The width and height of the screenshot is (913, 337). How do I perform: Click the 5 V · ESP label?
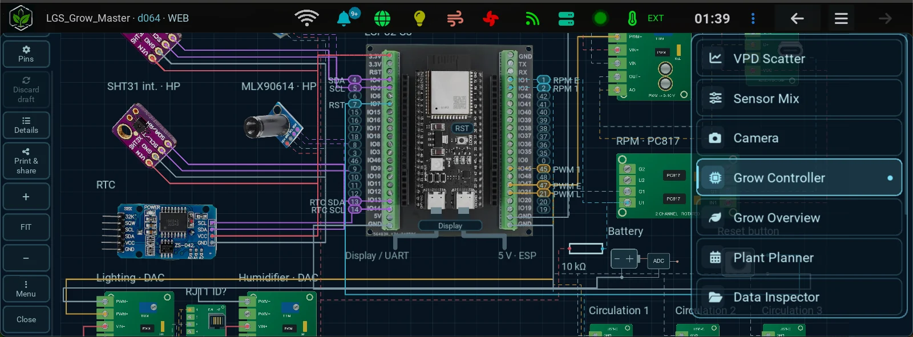coord(517,255)
